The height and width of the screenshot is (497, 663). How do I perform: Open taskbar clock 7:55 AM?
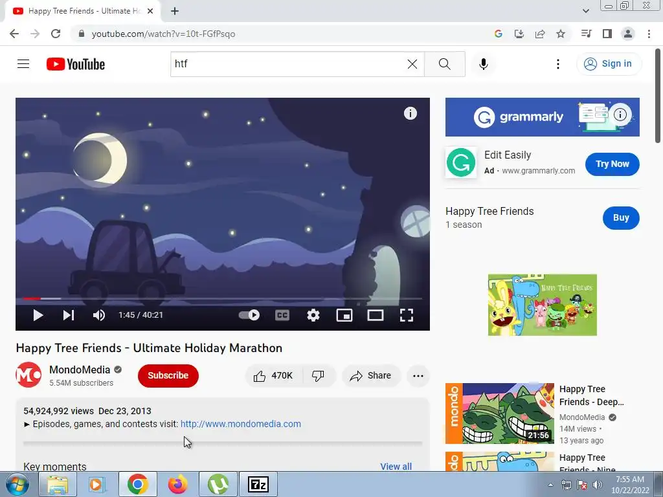630,485
